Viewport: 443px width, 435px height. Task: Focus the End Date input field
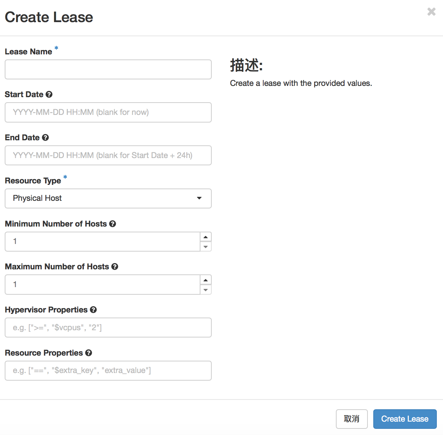[108, 156]
